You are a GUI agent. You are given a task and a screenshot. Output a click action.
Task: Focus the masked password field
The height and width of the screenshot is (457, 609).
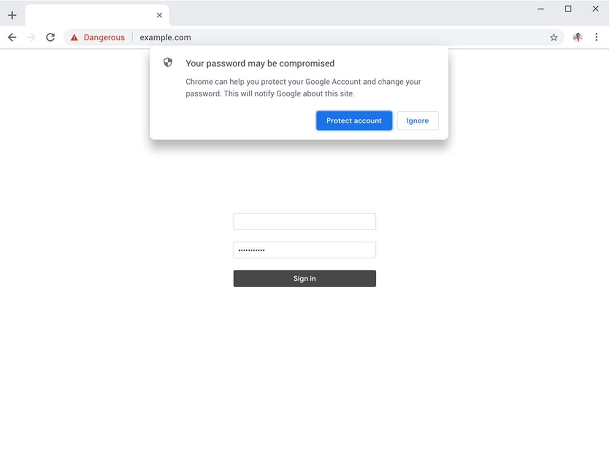[x=304, y=250]
